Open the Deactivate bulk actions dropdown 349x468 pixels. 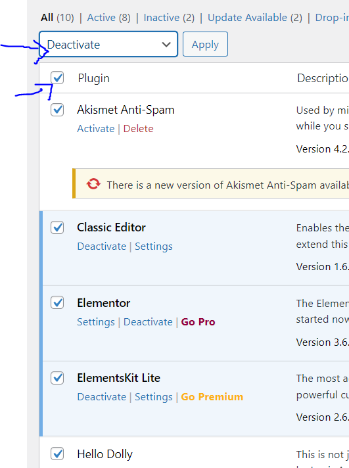[108, 44]
